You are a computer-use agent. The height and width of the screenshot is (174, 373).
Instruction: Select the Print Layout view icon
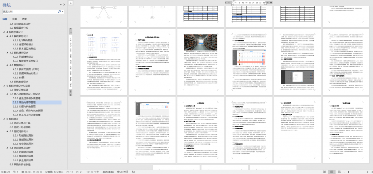[331, 171]
